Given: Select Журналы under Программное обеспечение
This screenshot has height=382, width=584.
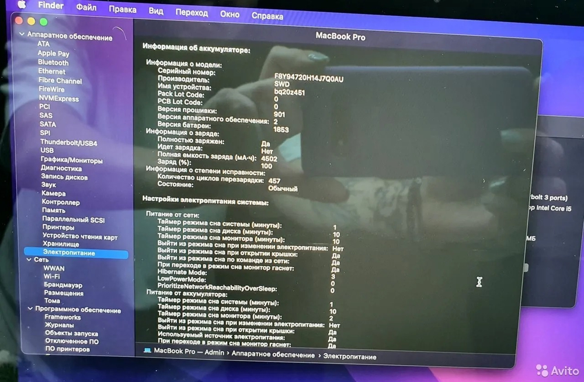Looking at the screenshot, I should (x=59, y=324).
